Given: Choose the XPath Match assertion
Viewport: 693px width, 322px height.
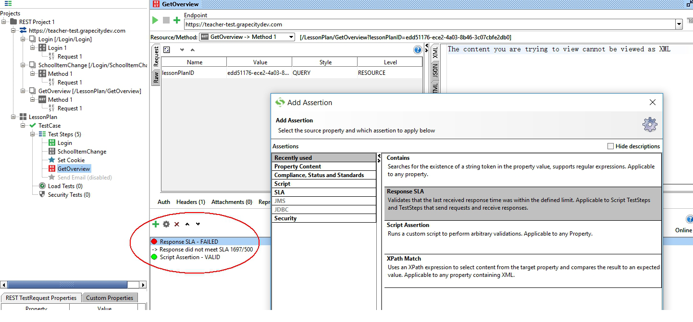Looking at the screenshot, I should (523, 271).
